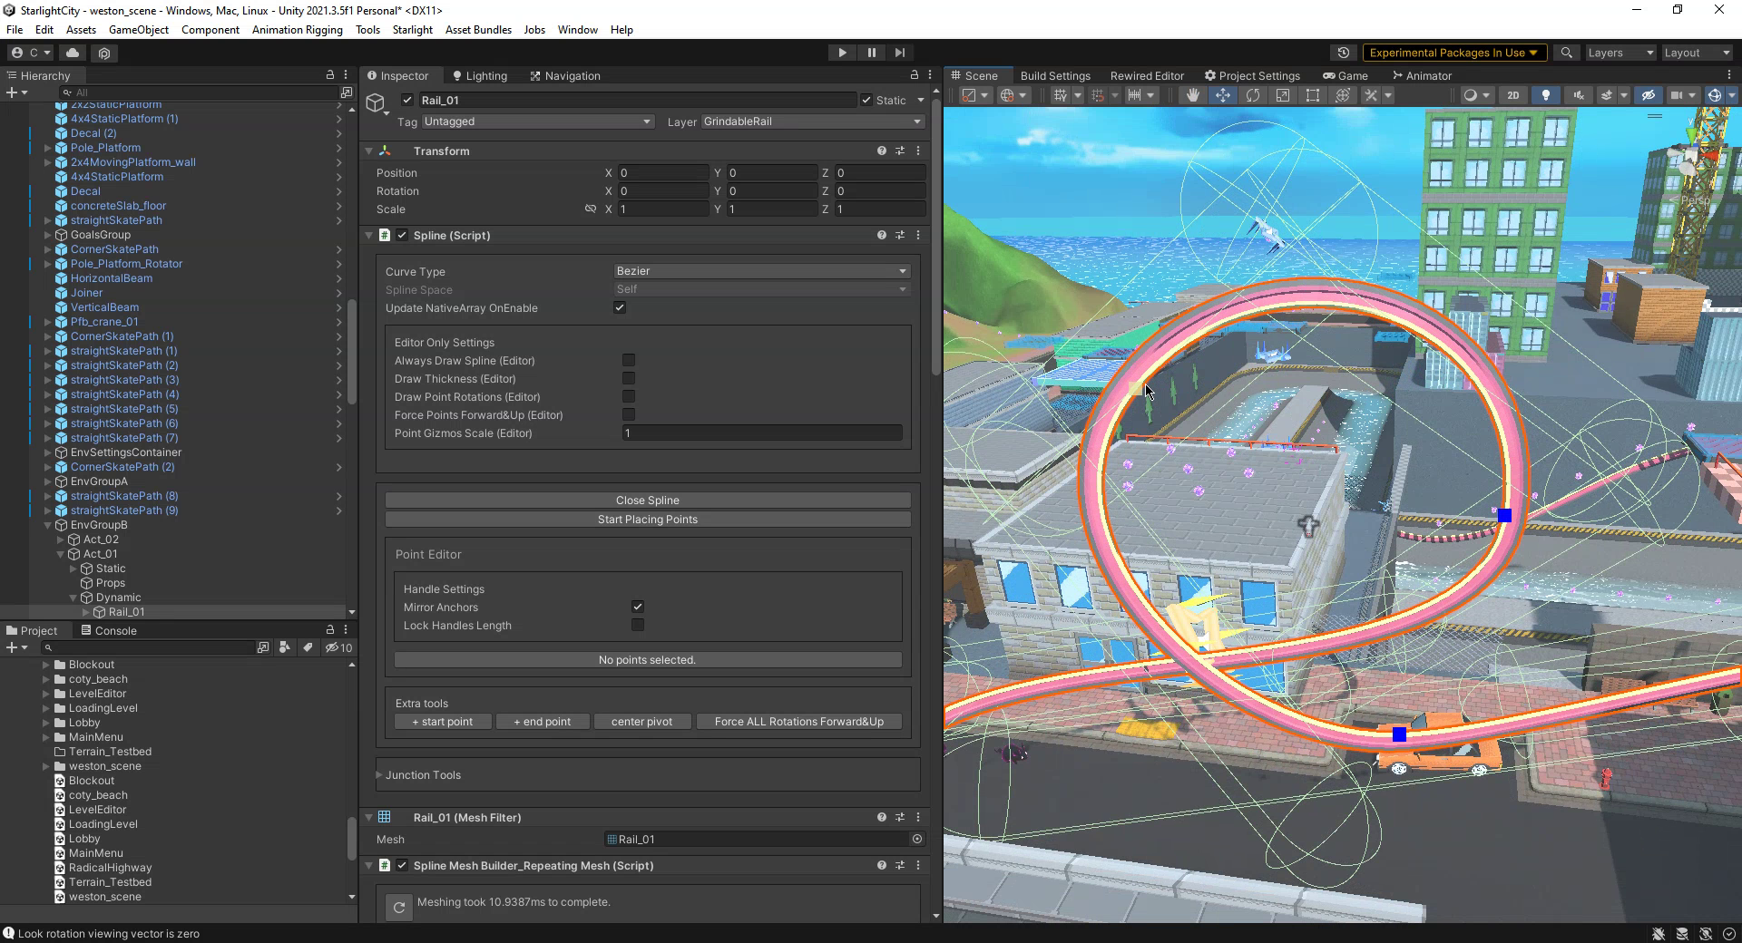Open Unity cloud services icon
This screenshot has height=943, width=1742.
(x=73, y=53)
